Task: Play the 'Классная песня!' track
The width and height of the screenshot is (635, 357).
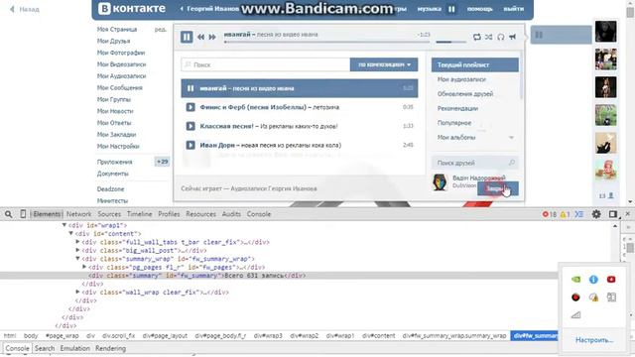Action: pos(190,126)
